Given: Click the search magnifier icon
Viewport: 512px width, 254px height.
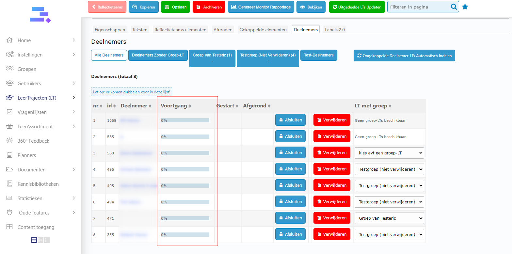Looking at the screenshot, I should point(454,7).
